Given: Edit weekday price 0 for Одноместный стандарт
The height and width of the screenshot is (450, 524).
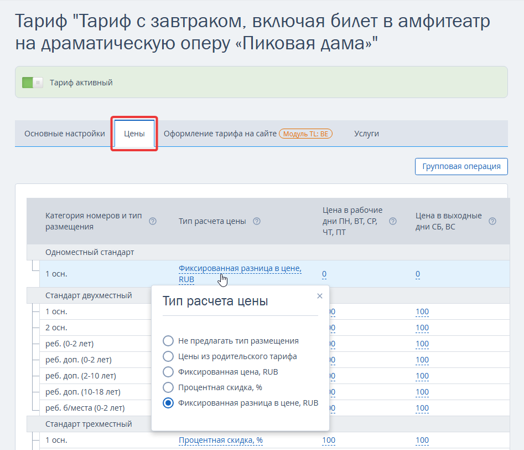Looking at the screenshot, I should click(x=324, y=274).
